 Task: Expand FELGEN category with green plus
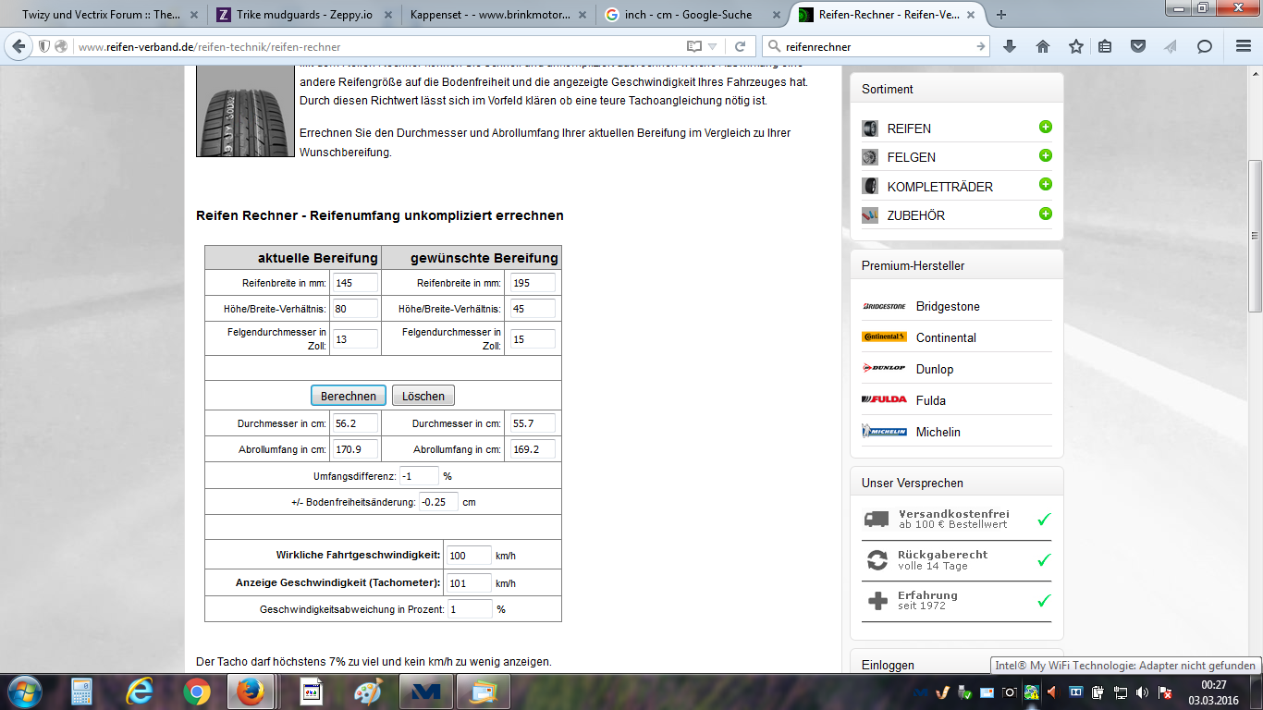(x=1046, y=156)
